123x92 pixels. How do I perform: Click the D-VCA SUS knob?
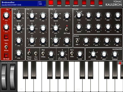[x=107, y=41]
